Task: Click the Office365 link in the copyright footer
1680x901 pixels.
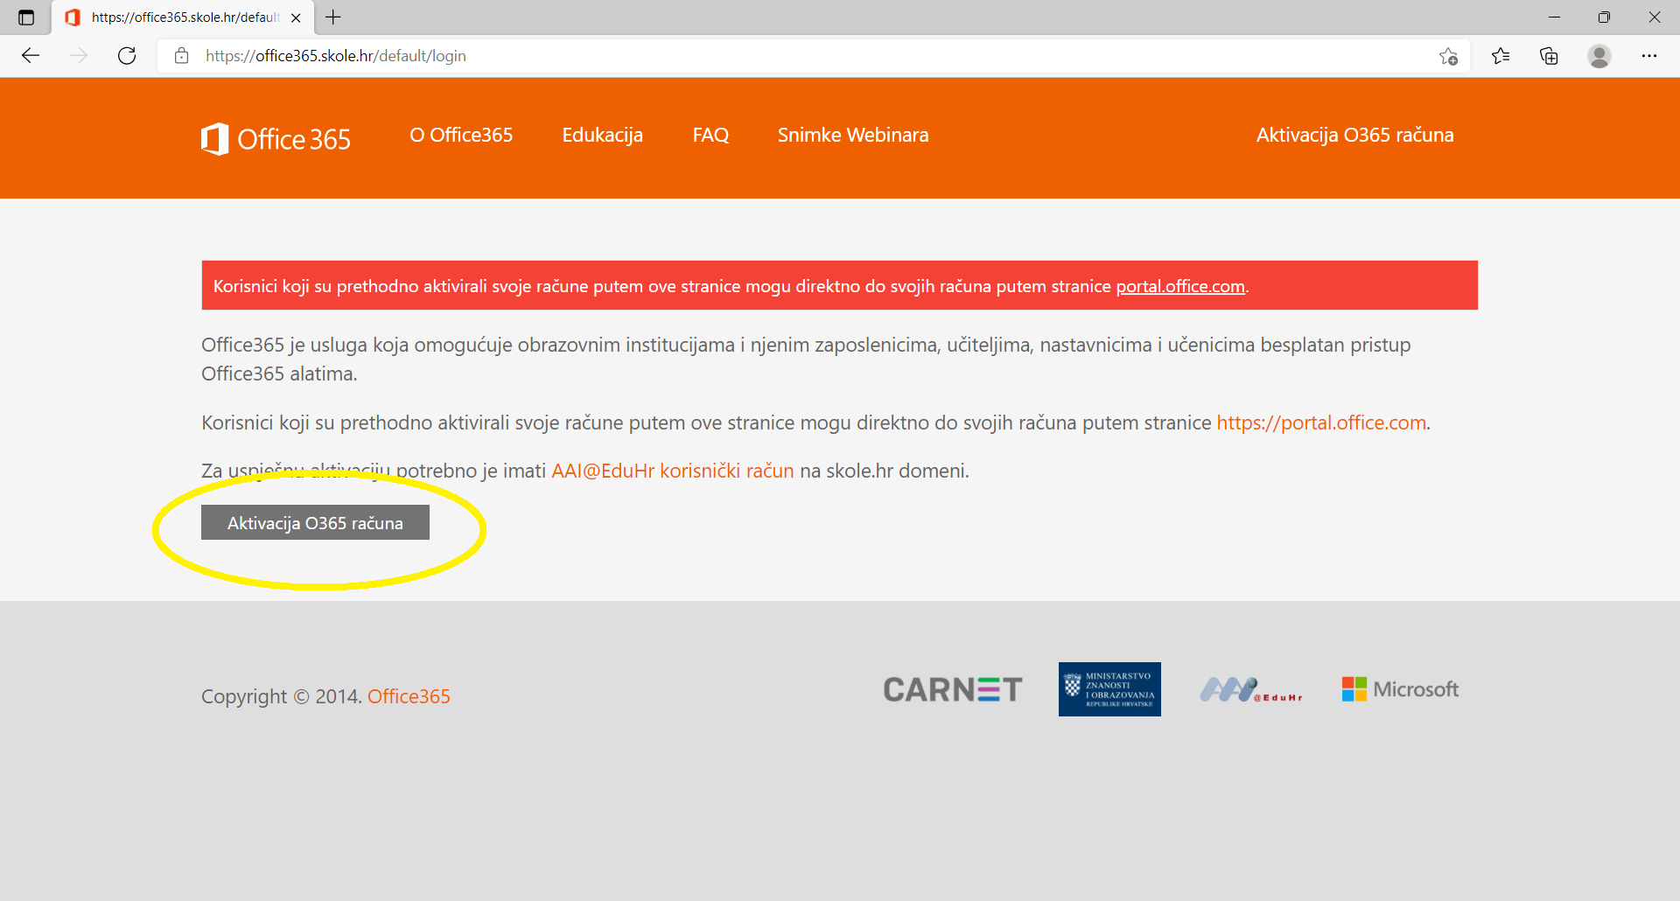Action: pos(409,696)
